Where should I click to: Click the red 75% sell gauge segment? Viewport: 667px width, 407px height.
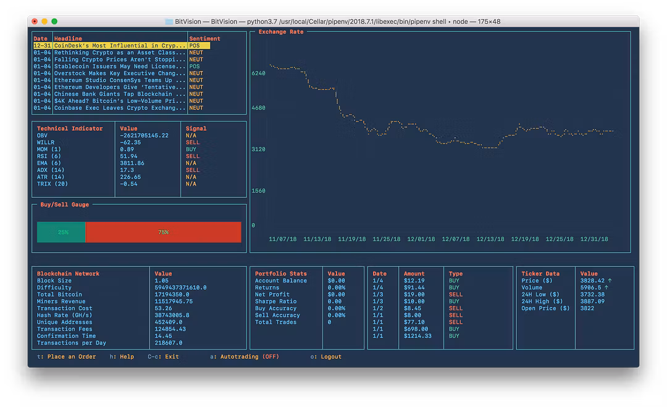(163, 232)
